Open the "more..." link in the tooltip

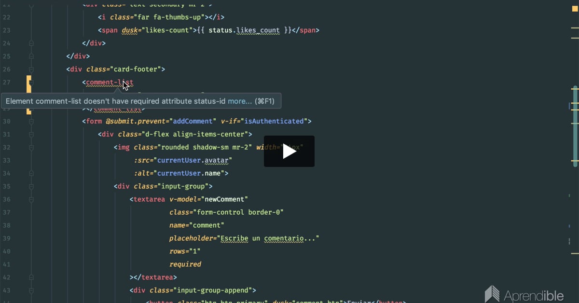click(240, 101)
